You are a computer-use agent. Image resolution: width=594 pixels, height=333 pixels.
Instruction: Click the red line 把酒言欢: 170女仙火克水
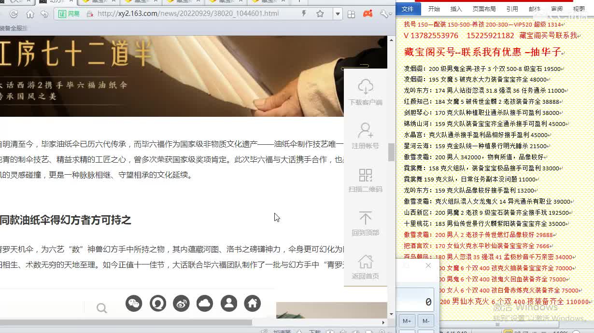click(x=479, y=246)
